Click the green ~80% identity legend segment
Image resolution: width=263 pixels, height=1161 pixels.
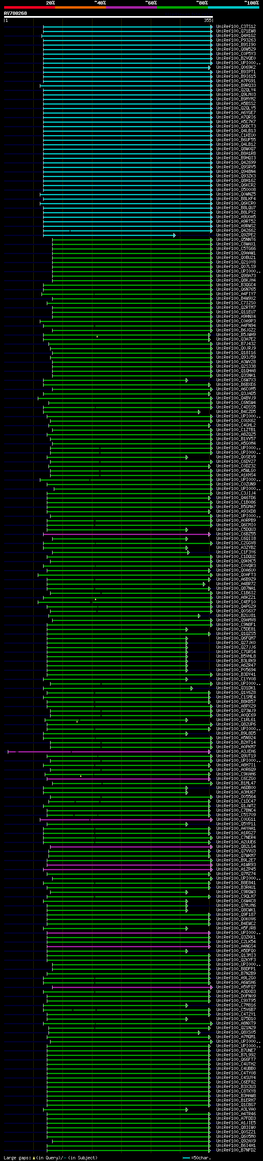(x=182, y=7)
